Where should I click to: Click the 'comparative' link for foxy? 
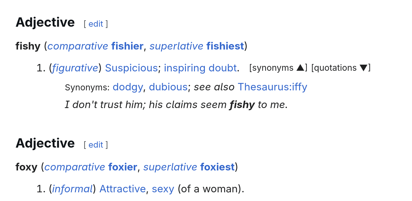tap(75, 167)
